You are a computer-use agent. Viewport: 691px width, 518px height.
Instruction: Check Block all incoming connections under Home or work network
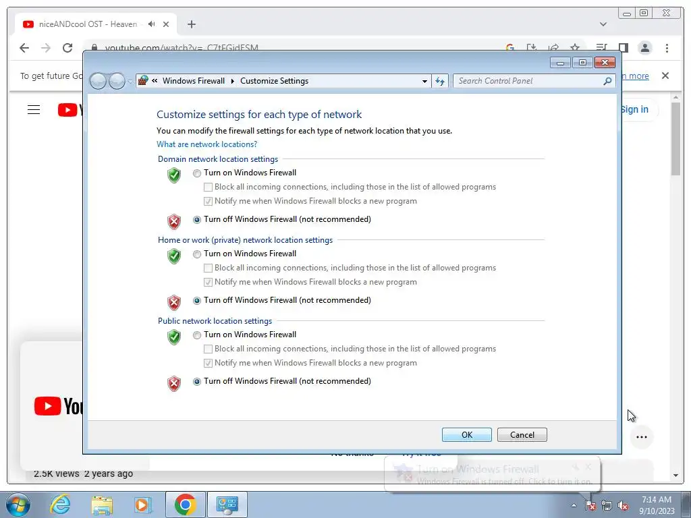click(x=208, y=268)
